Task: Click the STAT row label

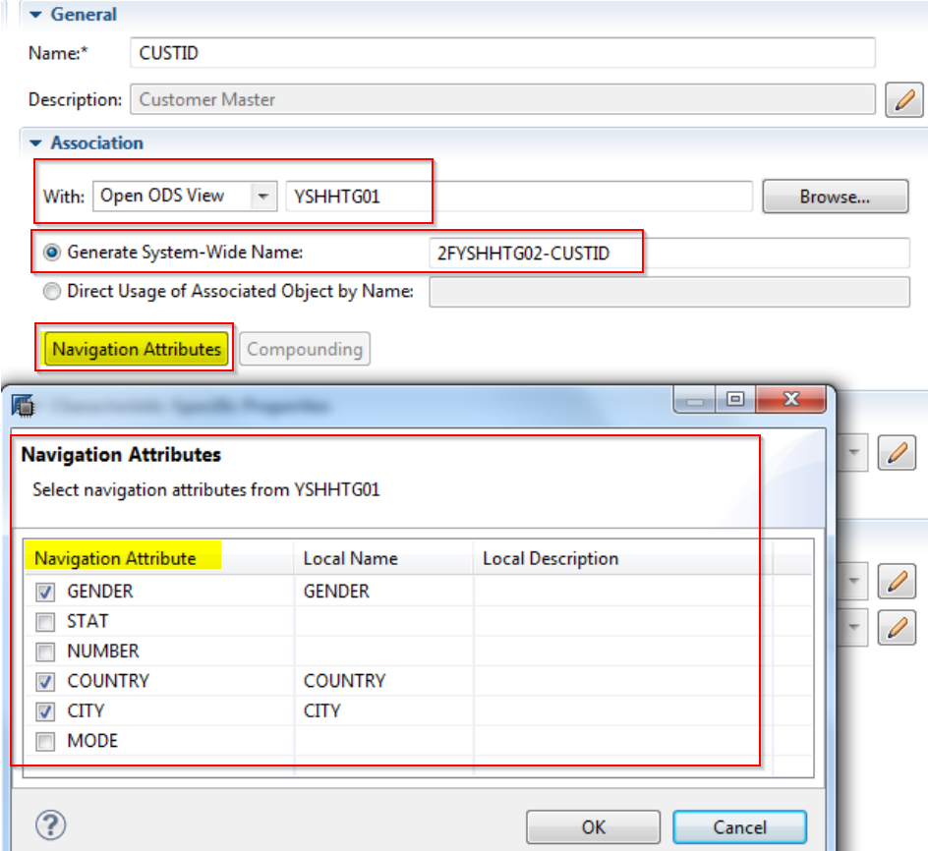Action: coord(87,621)
